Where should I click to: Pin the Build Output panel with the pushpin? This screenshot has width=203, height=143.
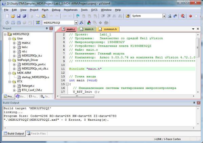click(194, 103)
